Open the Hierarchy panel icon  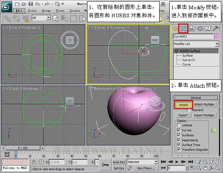click(192, 29)
